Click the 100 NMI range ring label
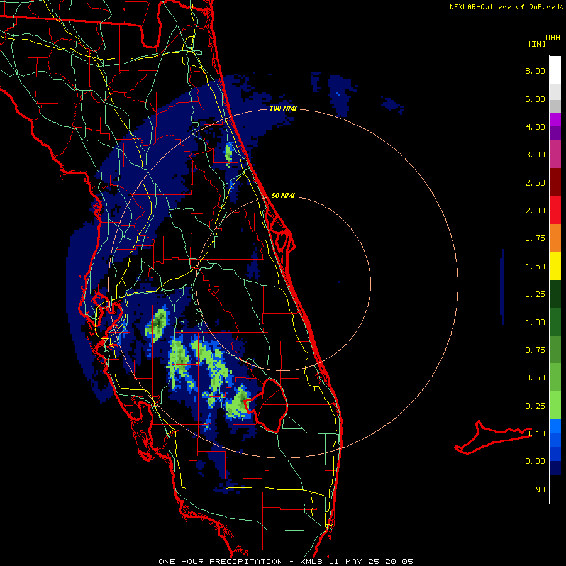 [283, 108]
